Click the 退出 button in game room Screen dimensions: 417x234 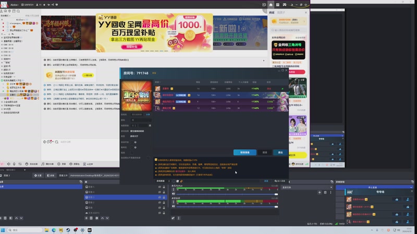tap(280, 152)
